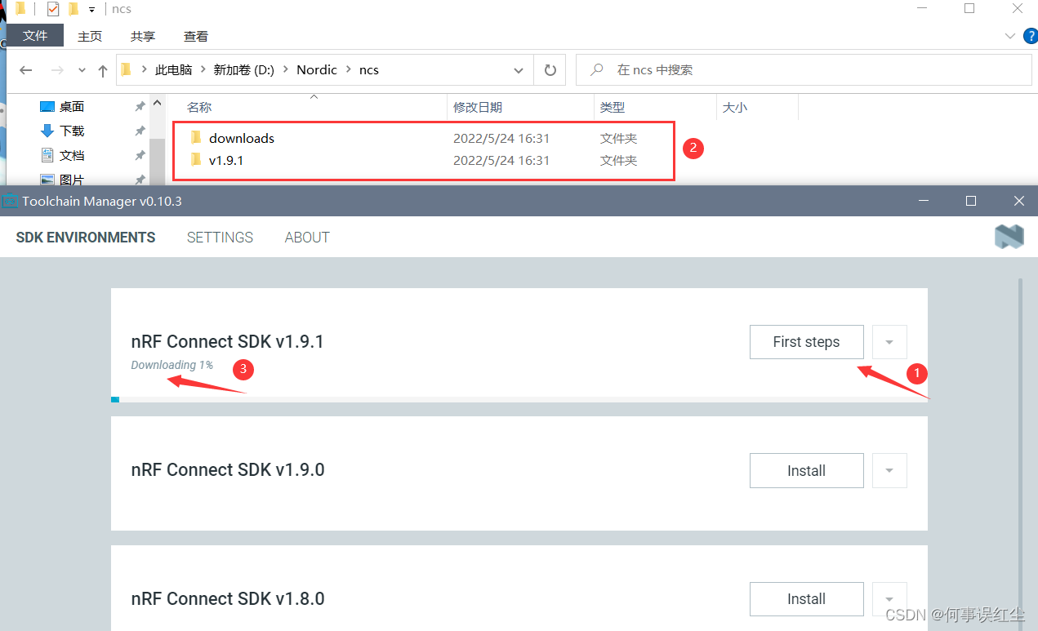Open dropdown arrow for SDK v1.9.0

point(889,470)
